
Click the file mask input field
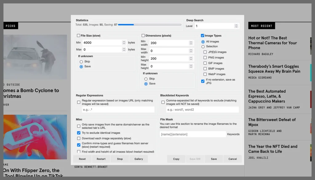193,134
